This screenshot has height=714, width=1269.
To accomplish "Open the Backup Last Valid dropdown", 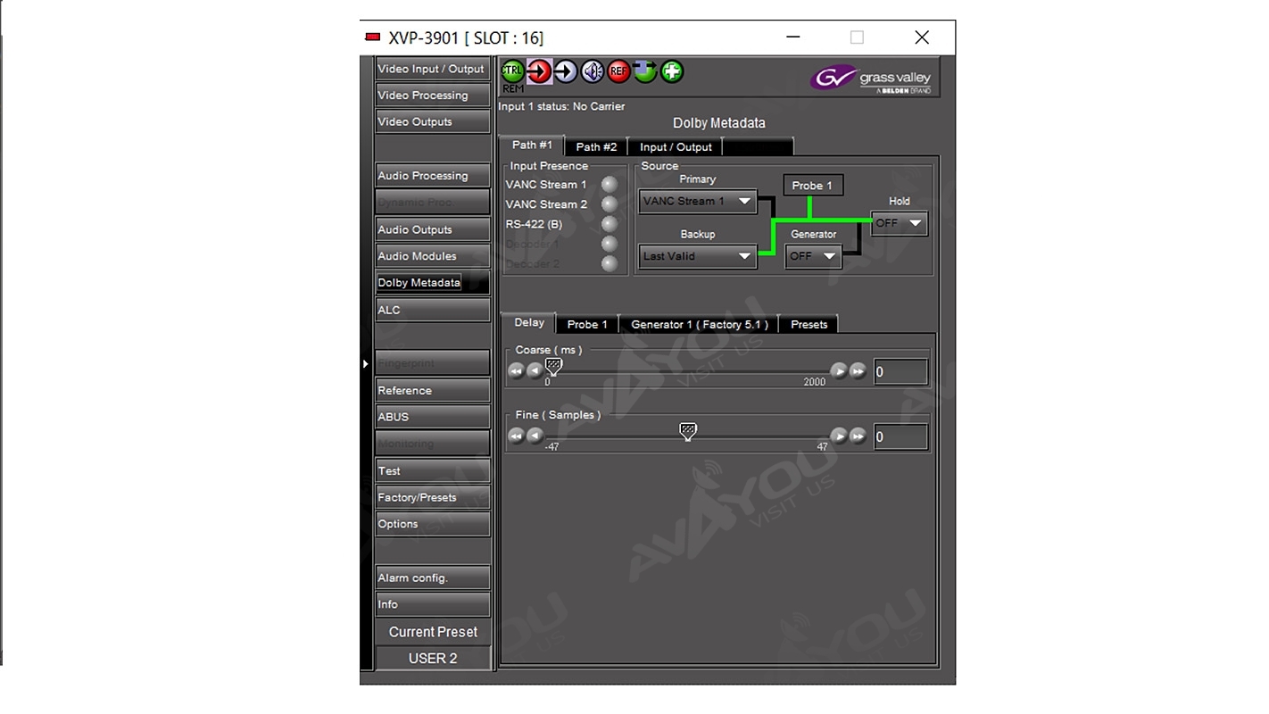I will (x=697, y=256).
